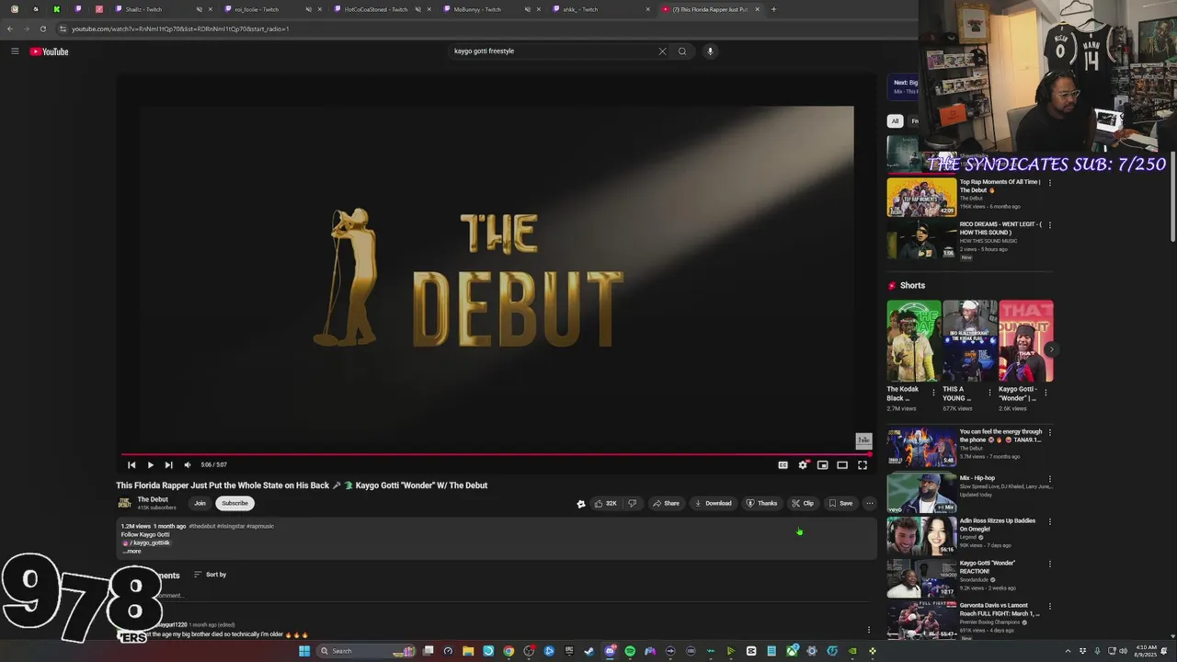Start voice search with the microphone icon
Viewport: 1177px width, 662px height.
click(x=710, y=51)
